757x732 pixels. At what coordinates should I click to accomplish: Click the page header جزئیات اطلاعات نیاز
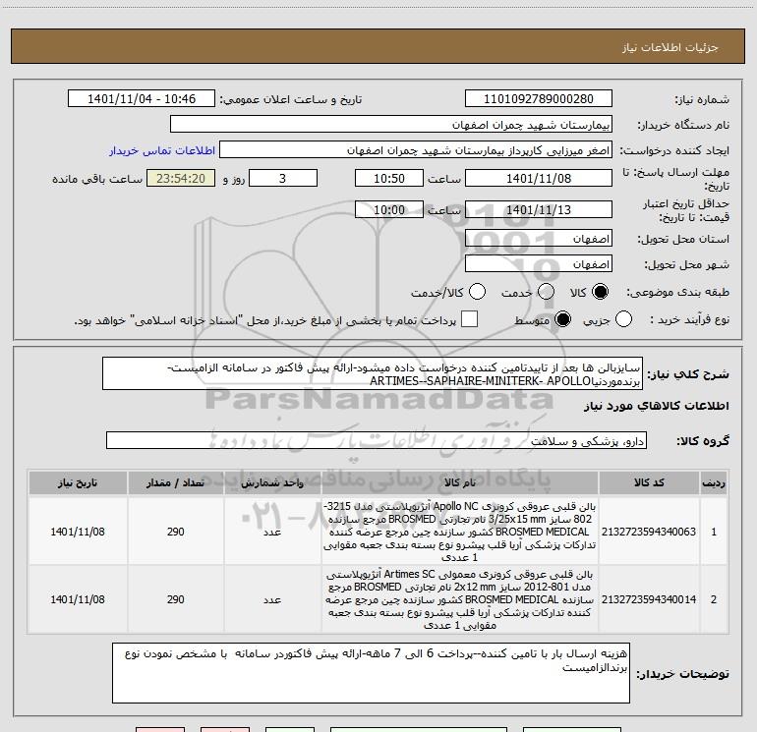[x=670, y=47]
